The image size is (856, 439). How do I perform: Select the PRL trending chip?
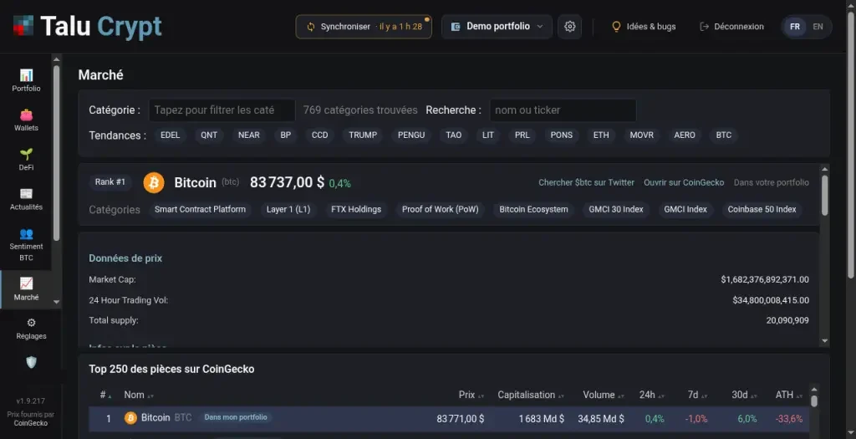click(x=522, y=135)
